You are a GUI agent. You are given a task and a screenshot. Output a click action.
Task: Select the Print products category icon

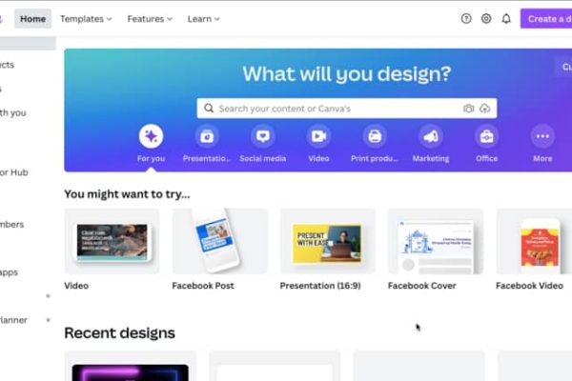[375, 136]
